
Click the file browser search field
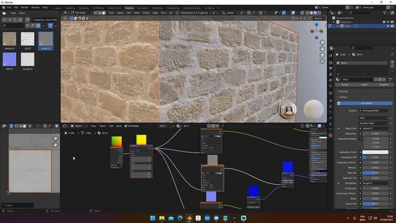(12, 25)
